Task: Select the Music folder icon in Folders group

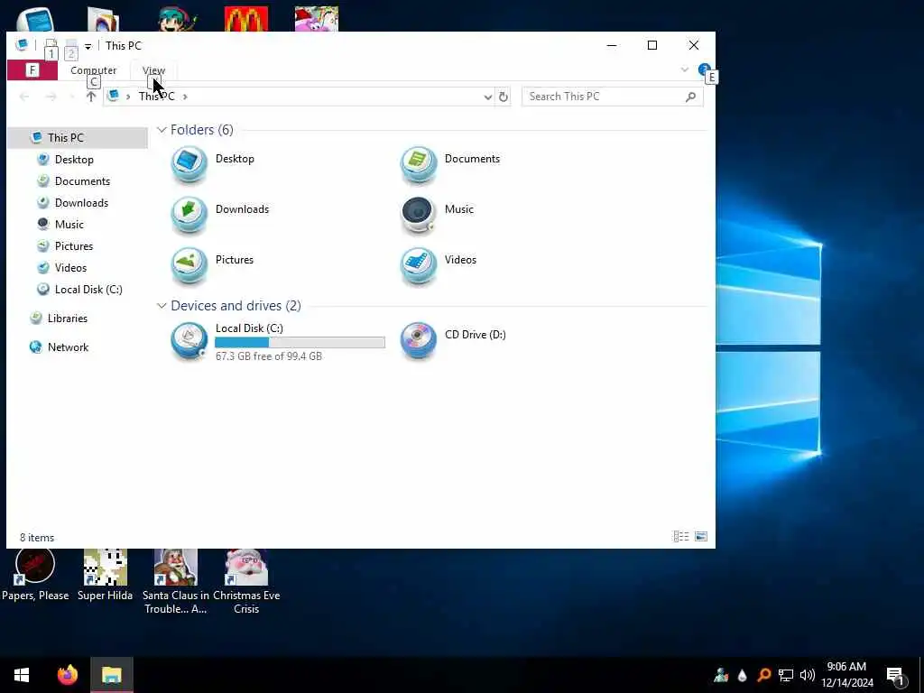Action: [419, 215]
